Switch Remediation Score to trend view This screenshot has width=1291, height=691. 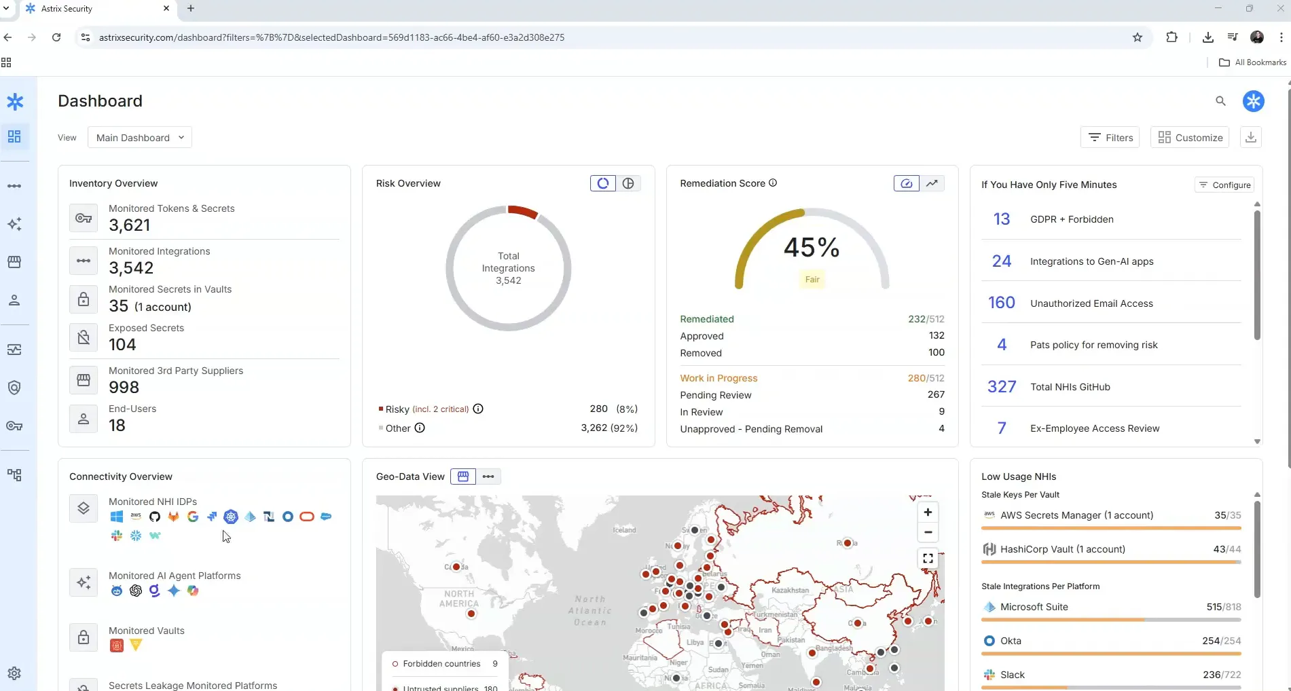[932, 183]
